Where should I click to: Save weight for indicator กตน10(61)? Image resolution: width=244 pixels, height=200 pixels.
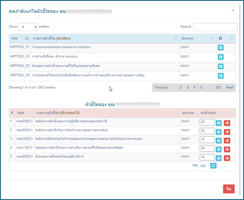[219, 141]
